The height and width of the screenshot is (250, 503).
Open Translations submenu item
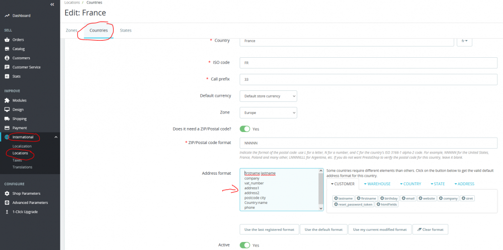(x=23, y=167)
